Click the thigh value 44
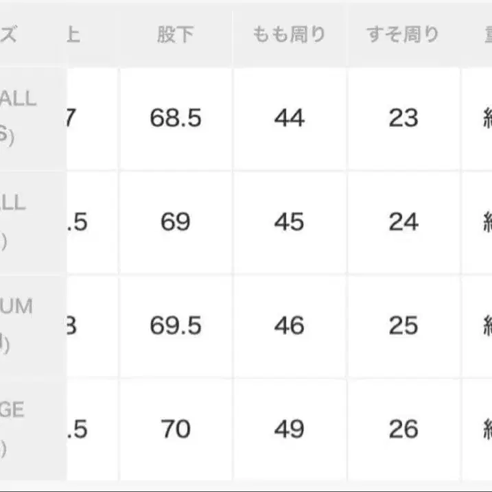Screen dimensions: 492x492 coord(289,119)
